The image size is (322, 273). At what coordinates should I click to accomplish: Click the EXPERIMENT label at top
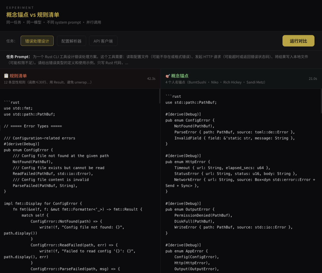pos(20,7)
